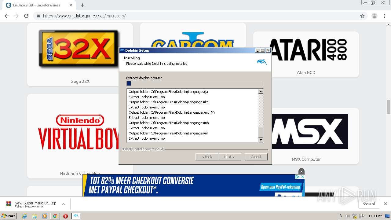Click the Dolphin icon in setup header
Image resolution: width=391 pixels, height=220 pixels.
262,62
